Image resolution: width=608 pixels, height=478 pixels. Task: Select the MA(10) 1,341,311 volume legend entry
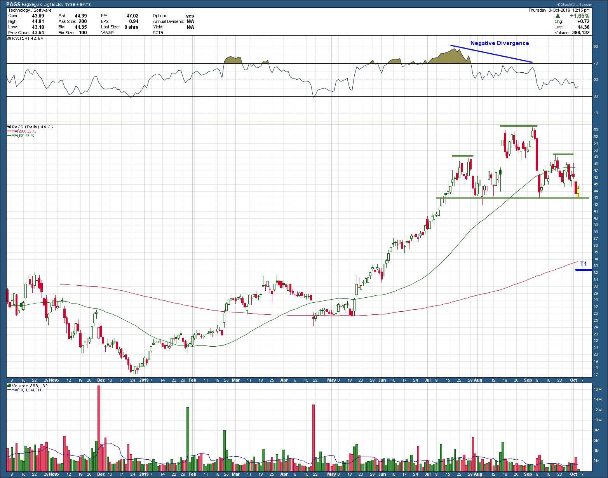tap(26, 390)
